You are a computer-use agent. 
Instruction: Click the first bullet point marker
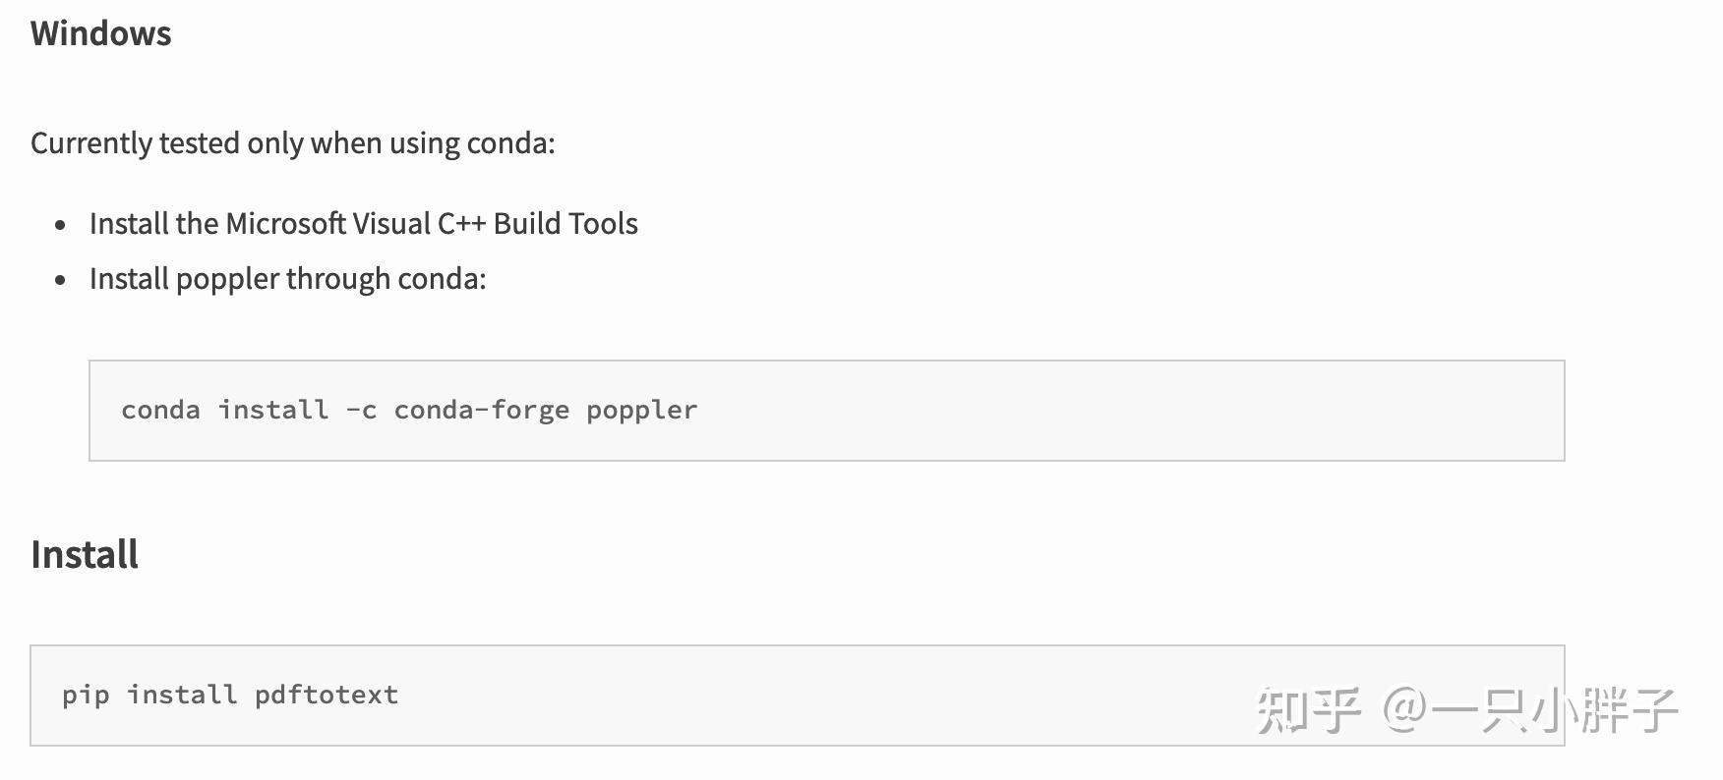pos(61,225)
